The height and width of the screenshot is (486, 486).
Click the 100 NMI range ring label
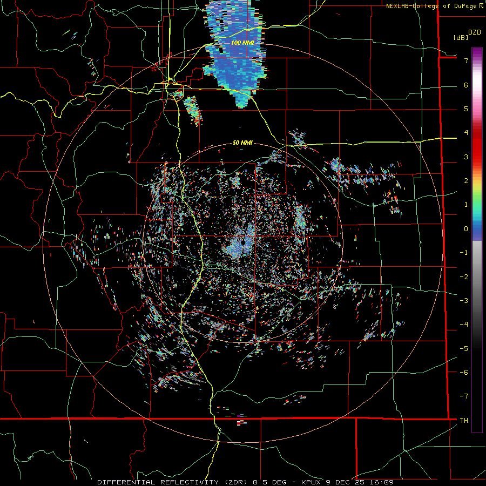click(242, 43)
